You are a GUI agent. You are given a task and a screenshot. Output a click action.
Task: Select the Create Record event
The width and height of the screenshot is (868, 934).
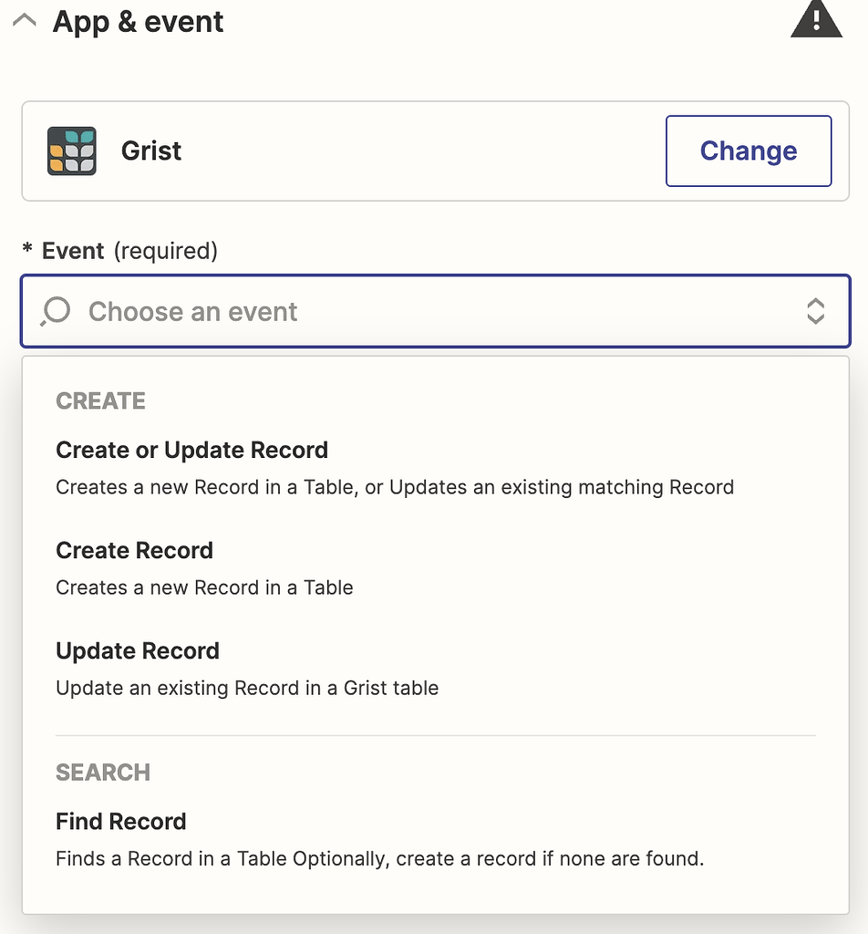point(134,550)
